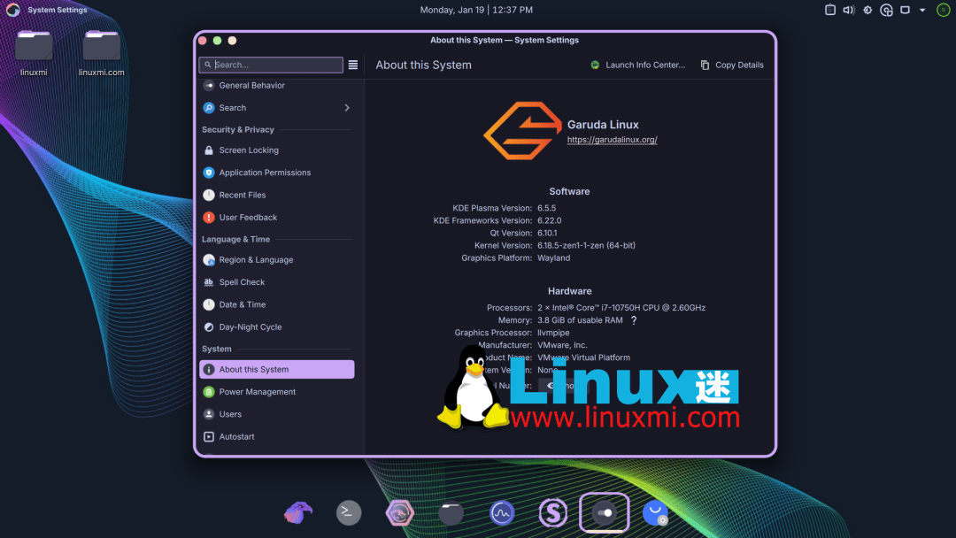
Task: Open the linuxmi.com desktop folder
Action: (101, 53)
